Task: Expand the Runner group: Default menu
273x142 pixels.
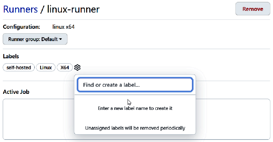Action: pyautogui.click(x=35, y=39)
